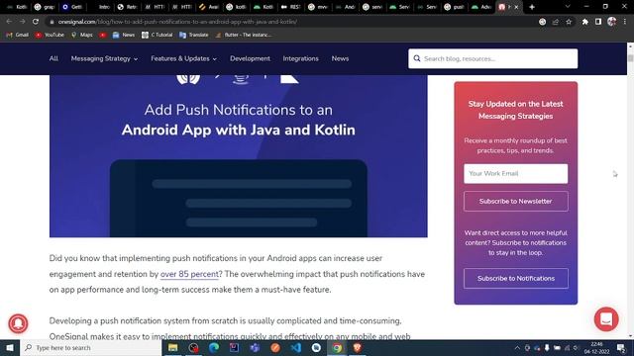Open Chrome three-dot menu
Viewport: 634px width, 356px height.
click(625, 22)
